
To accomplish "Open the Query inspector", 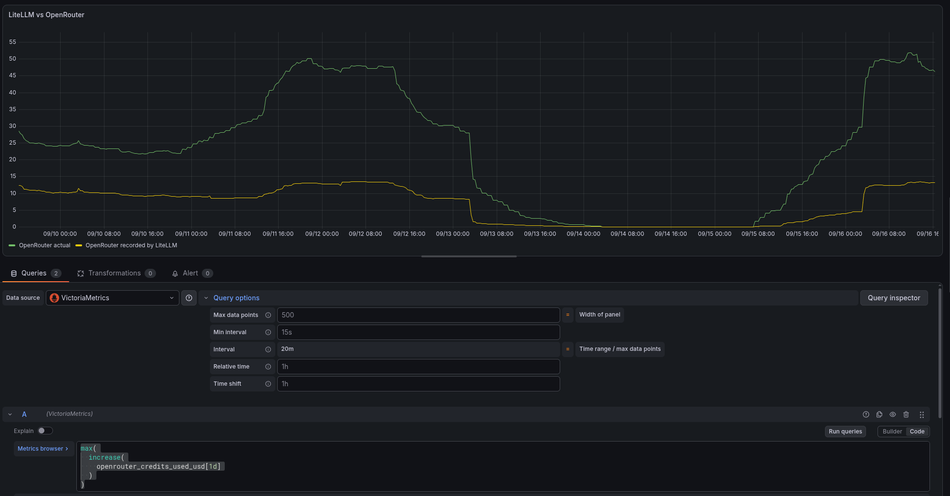I will coord(894,298).
